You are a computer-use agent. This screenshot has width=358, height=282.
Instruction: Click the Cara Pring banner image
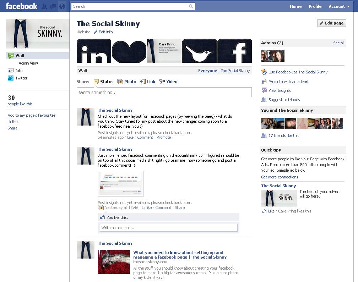[164, 51]
